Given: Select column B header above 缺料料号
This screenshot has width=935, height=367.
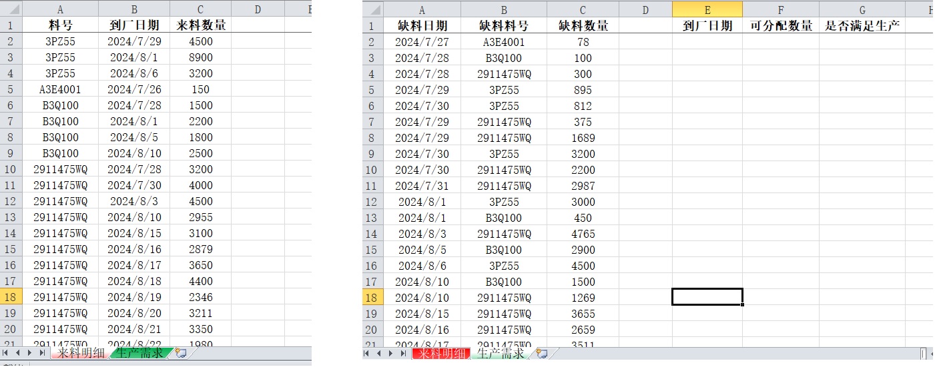Looking at the screenshot, I should click(504, 9).
